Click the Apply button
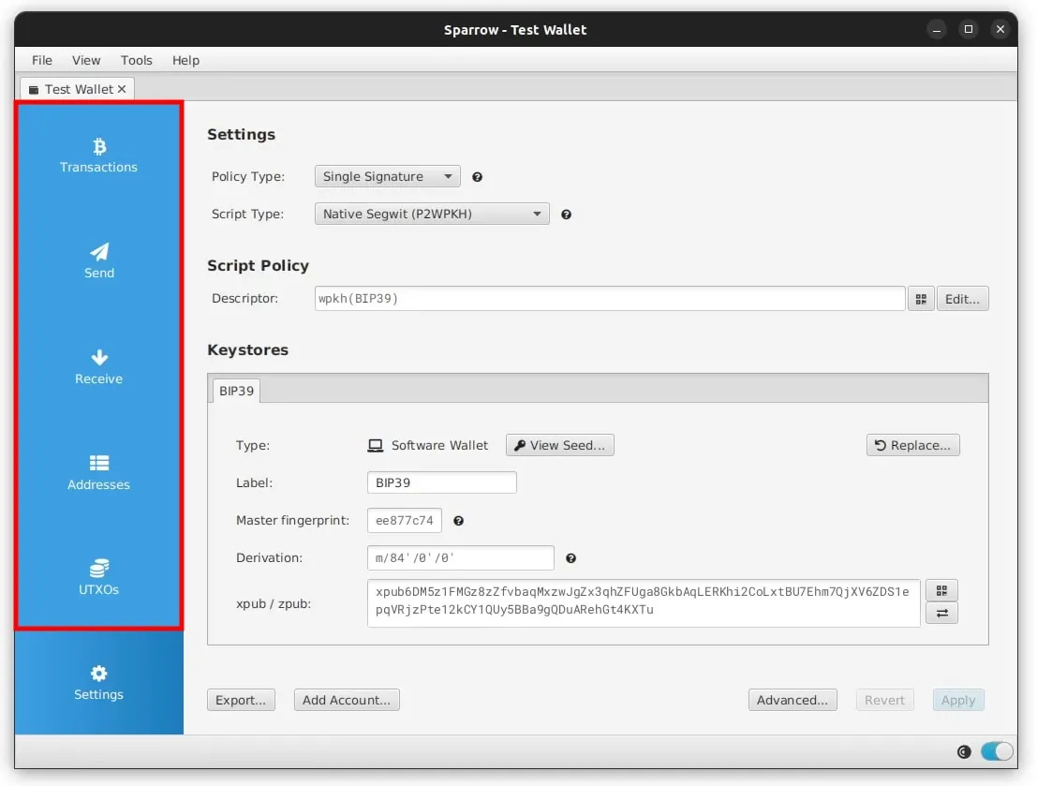This screenshot has width=1037, height=786. pos(958,700)
